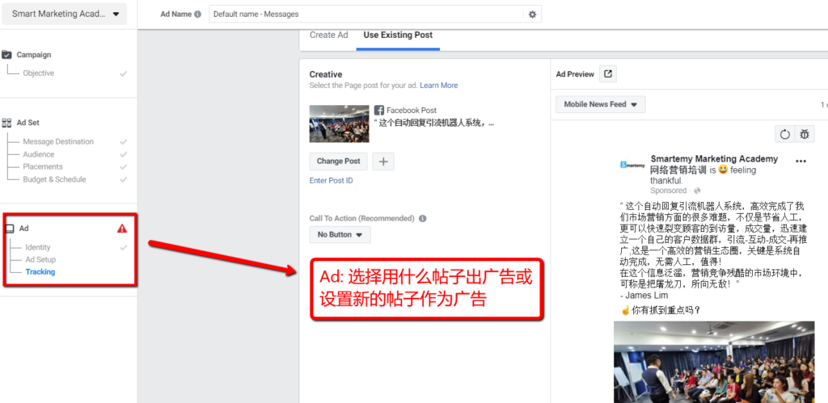Go to Ad Setup step

pos(40,259)
